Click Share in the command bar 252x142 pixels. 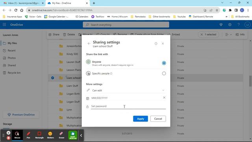54,34
